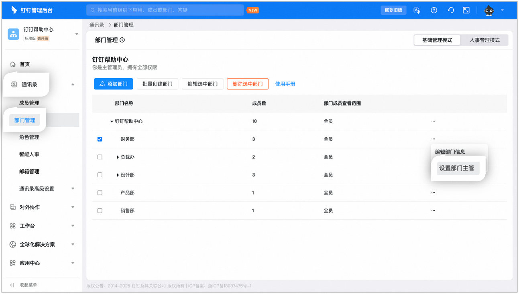The image size is (519, 294).
Task: Focus the search field in the header
Action: [x=165, y=10]
